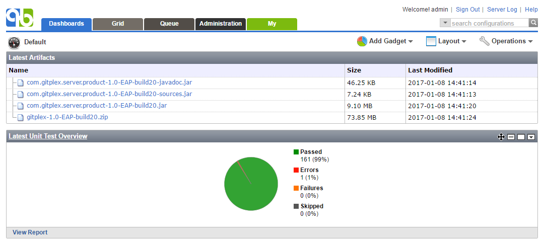The width and height of the screenshot is (544, 244).
Task: Click the Default dashboard name text
Action: (x=35, y=42)
